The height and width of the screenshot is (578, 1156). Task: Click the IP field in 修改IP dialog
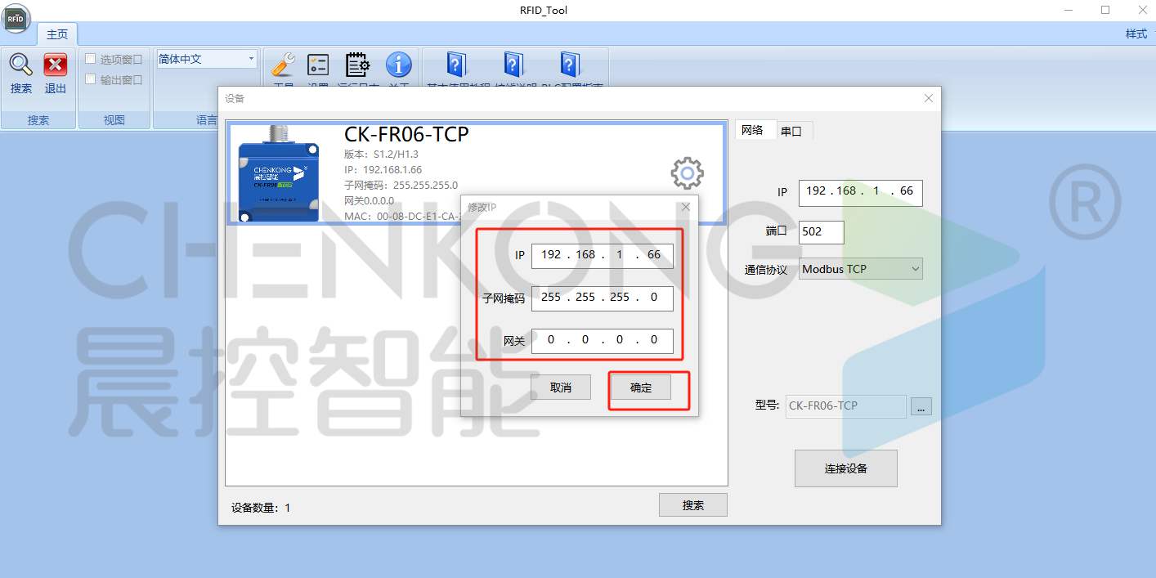(x=603, y=255)
